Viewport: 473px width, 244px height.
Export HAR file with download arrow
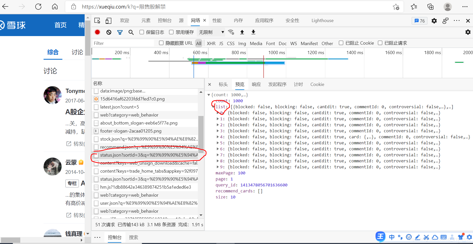pos(253,32)
